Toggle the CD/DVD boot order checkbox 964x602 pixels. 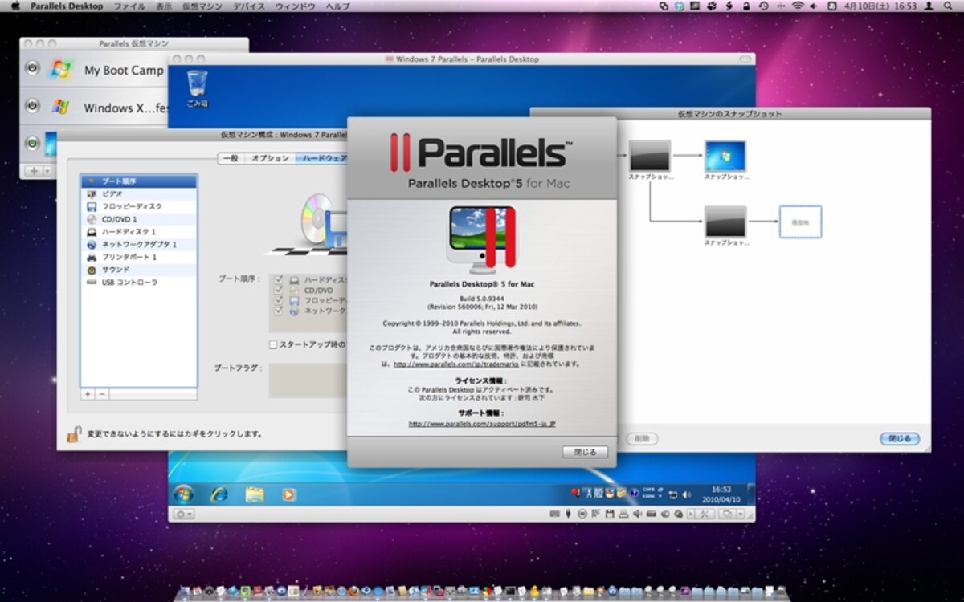tap(279, 290)
